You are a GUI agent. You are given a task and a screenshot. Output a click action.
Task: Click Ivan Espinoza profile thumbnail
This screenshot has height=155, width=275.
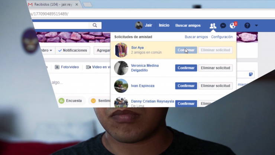click(x=121, y=86)
